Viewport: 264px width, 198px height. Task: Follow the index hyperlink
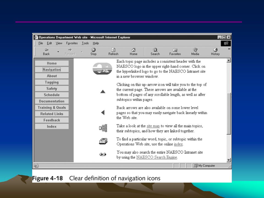pyautogui.click(x=178, y=144)
